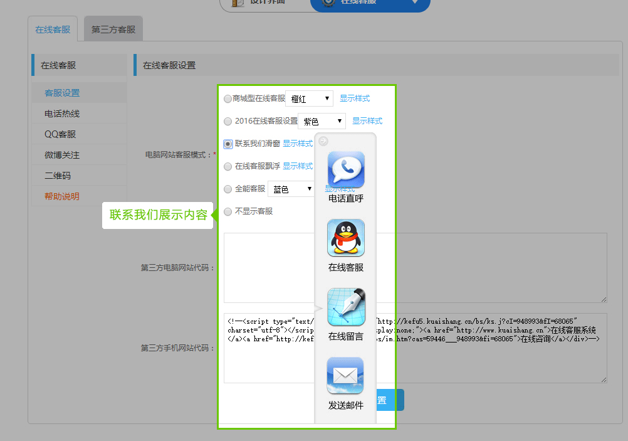Open the 橙红 color dropdown
628x441 pixels.
[x=310, y=98]
